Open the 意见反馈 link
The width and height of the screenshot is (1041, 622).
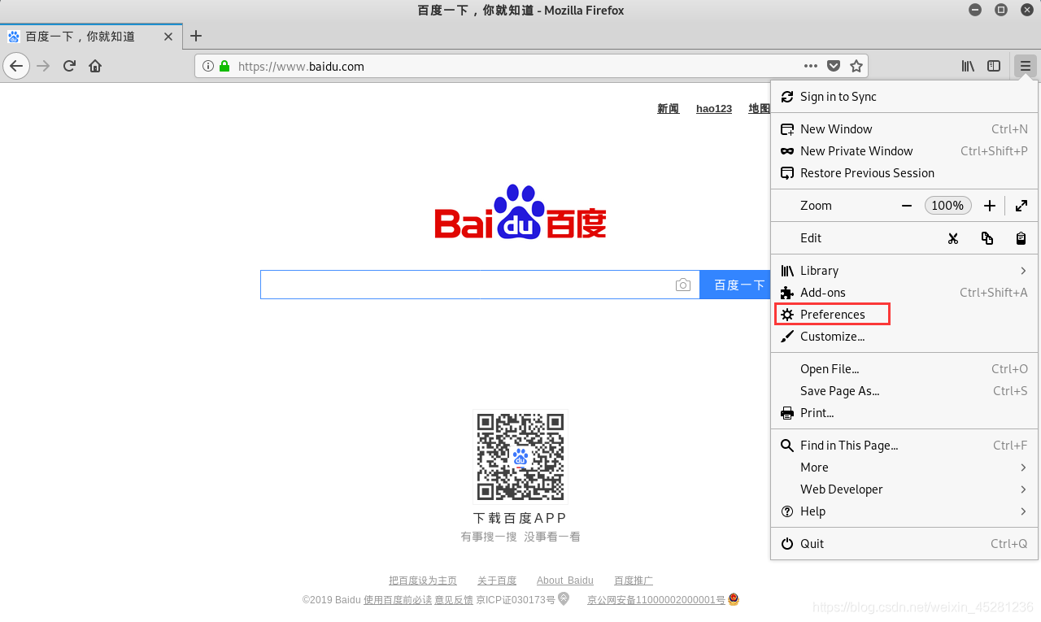454,600
